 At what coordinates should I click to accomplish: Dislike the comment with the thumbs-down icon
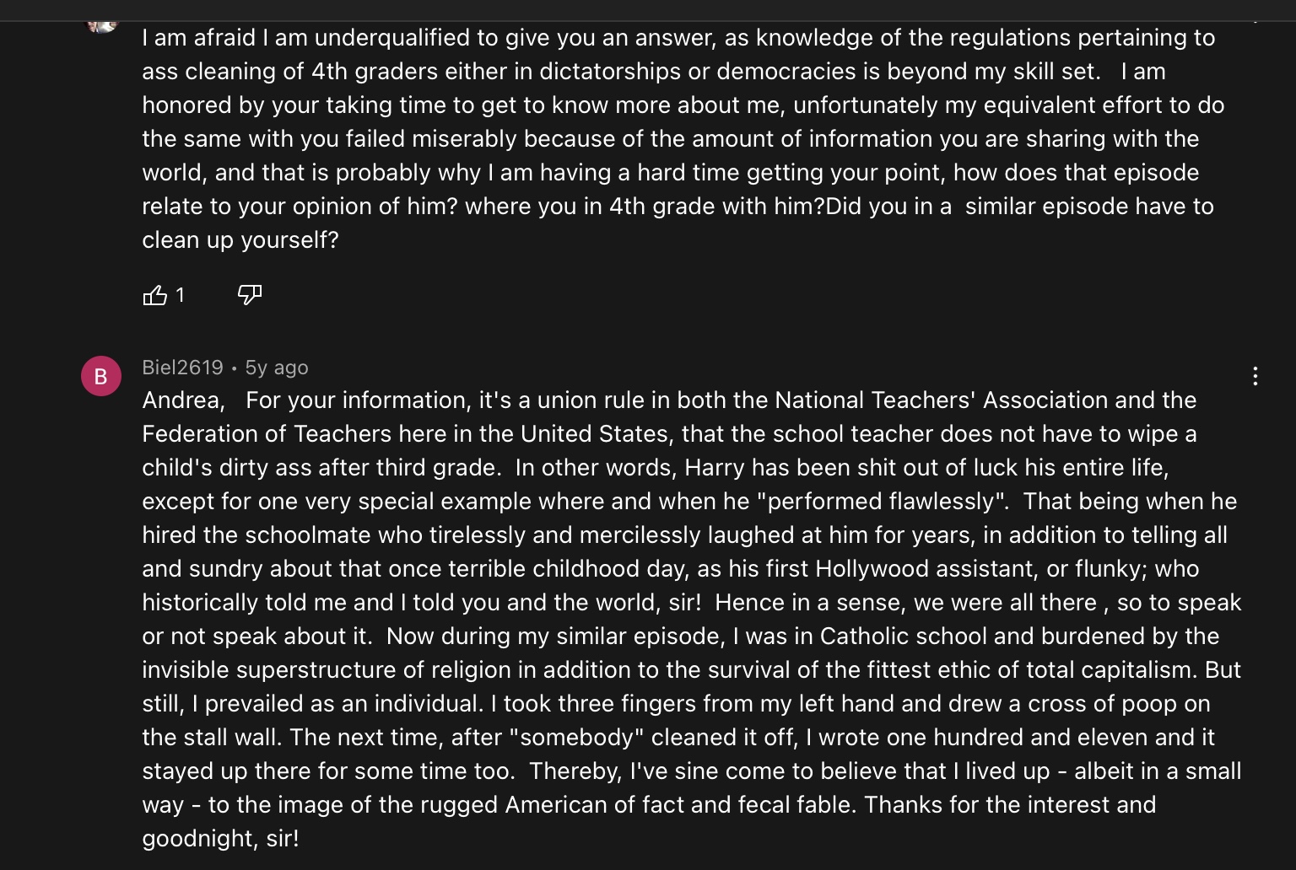pyautogui.click(x=250, y=295)
